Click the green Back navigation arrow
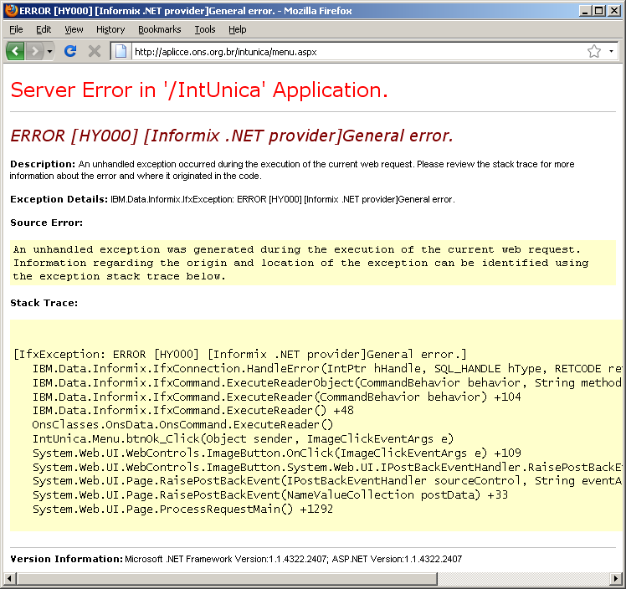This screenshot has width=626, height=589. click(x=15, y=51)
